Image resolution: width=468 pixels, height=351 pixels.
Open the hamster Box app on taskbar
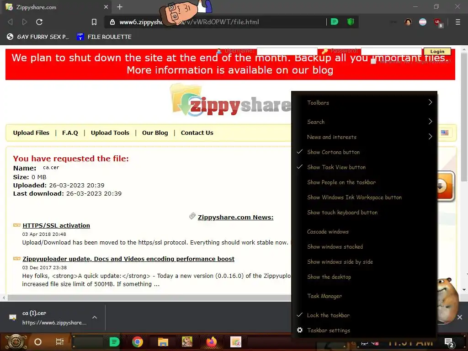tap(187, 342)
